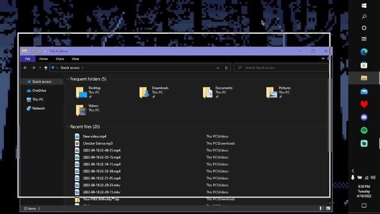Click the Properties icon in title bar toolbar

[x=33, y=51]
